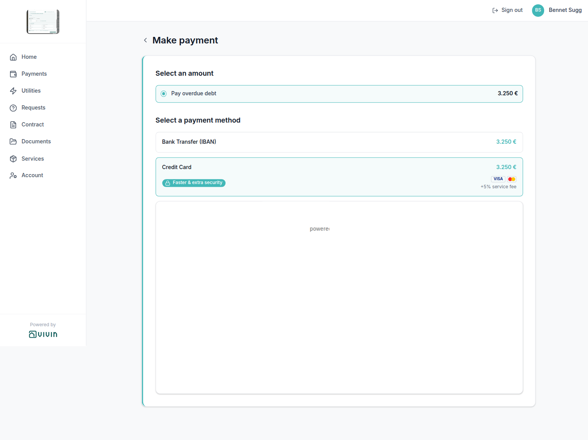Click the Bennet Sugg user name
Screen dimensions: 588x440
(565, 10)
